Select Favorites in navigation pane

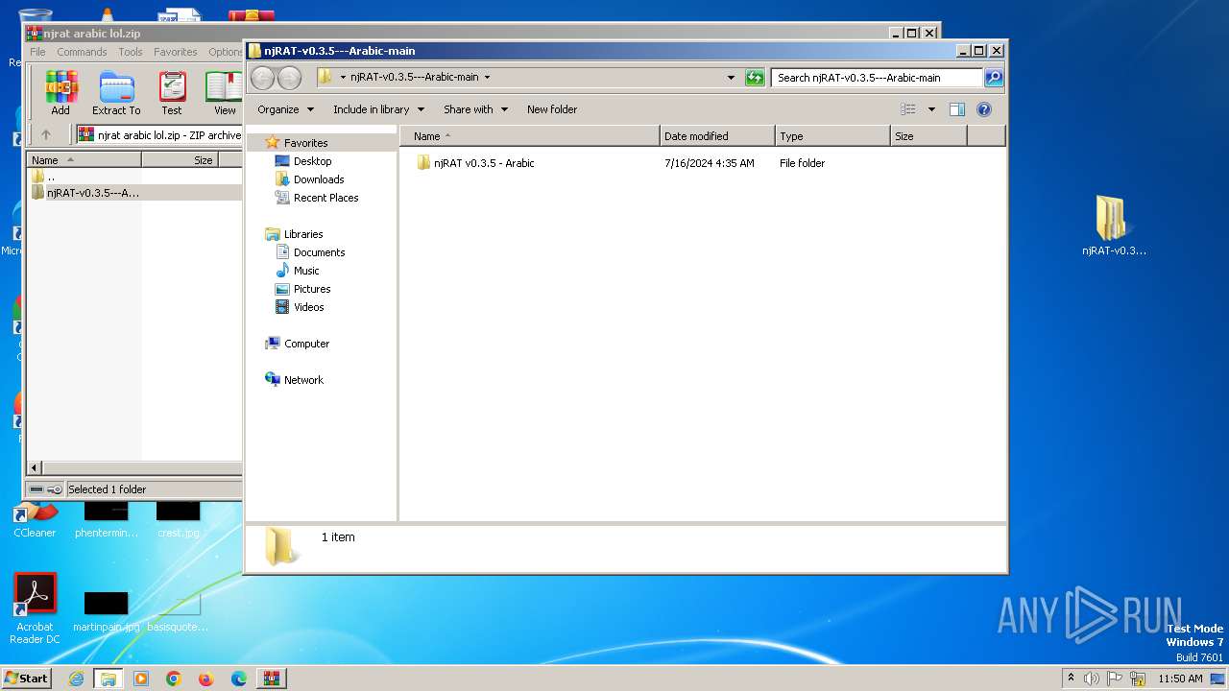305,143
